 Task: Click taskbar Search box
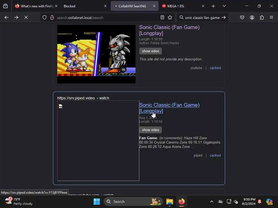(x=133, y=201)
